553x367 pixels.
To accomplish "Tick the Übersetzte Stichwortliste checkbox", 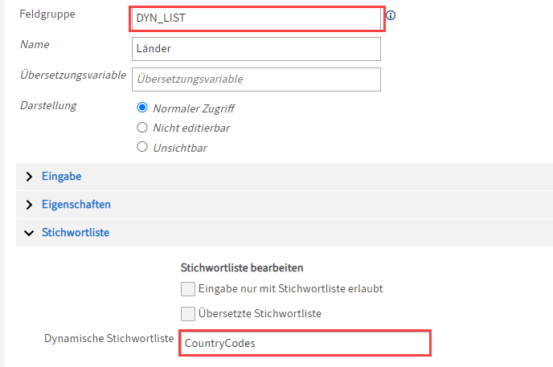I will tap(187, 313).
